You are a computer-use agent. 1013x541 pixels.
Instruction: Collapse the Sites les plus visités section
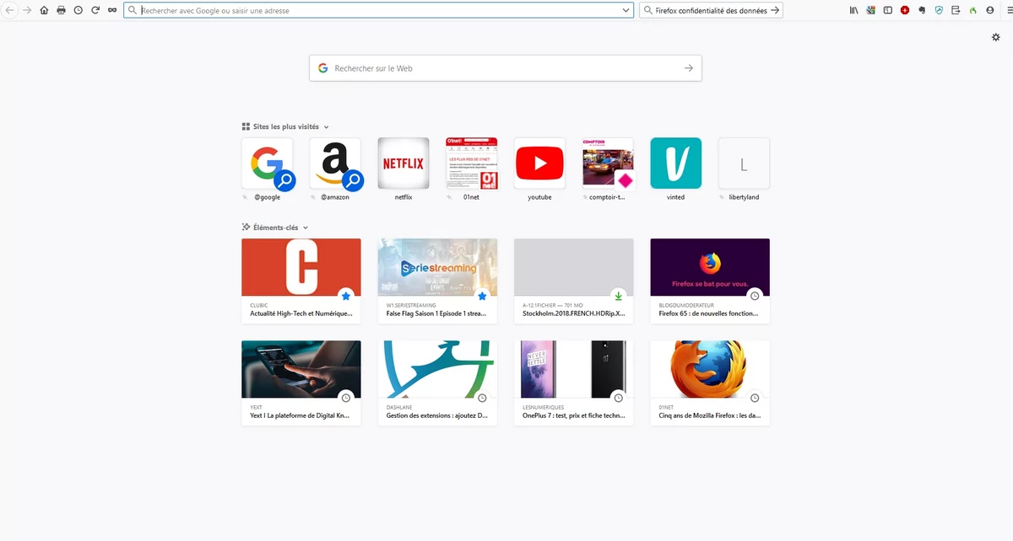point(326,127)
